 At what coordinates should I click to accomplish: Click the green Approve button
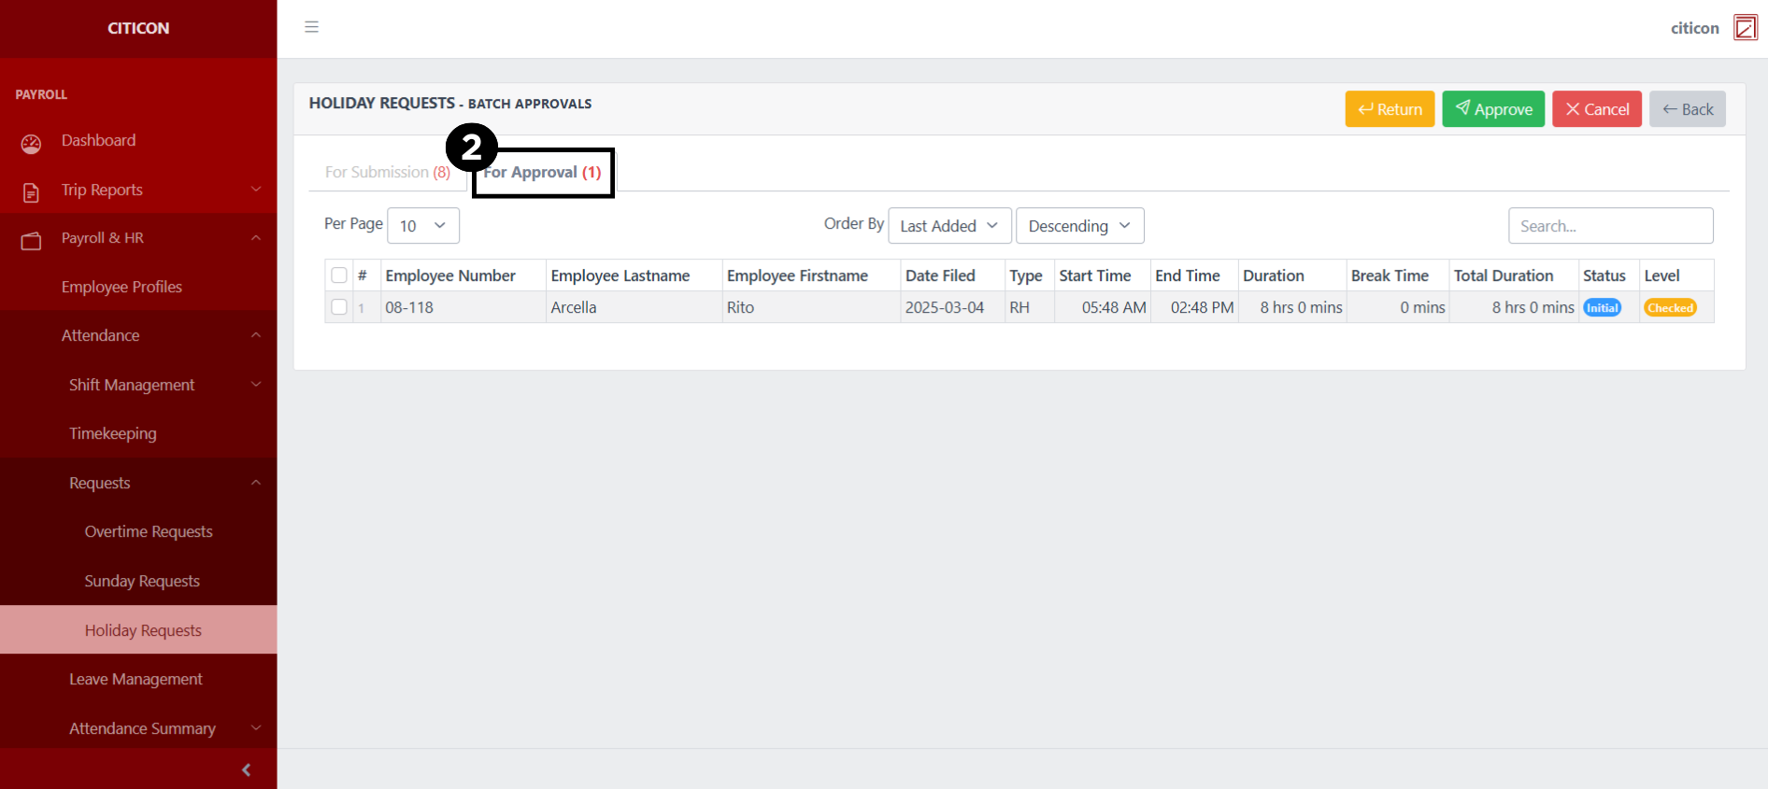click(x=1492, y=109)
